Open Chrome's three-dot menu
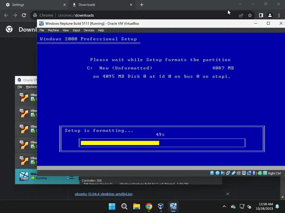Viewport: 285px width, 213px height. [x=279, y=16]
